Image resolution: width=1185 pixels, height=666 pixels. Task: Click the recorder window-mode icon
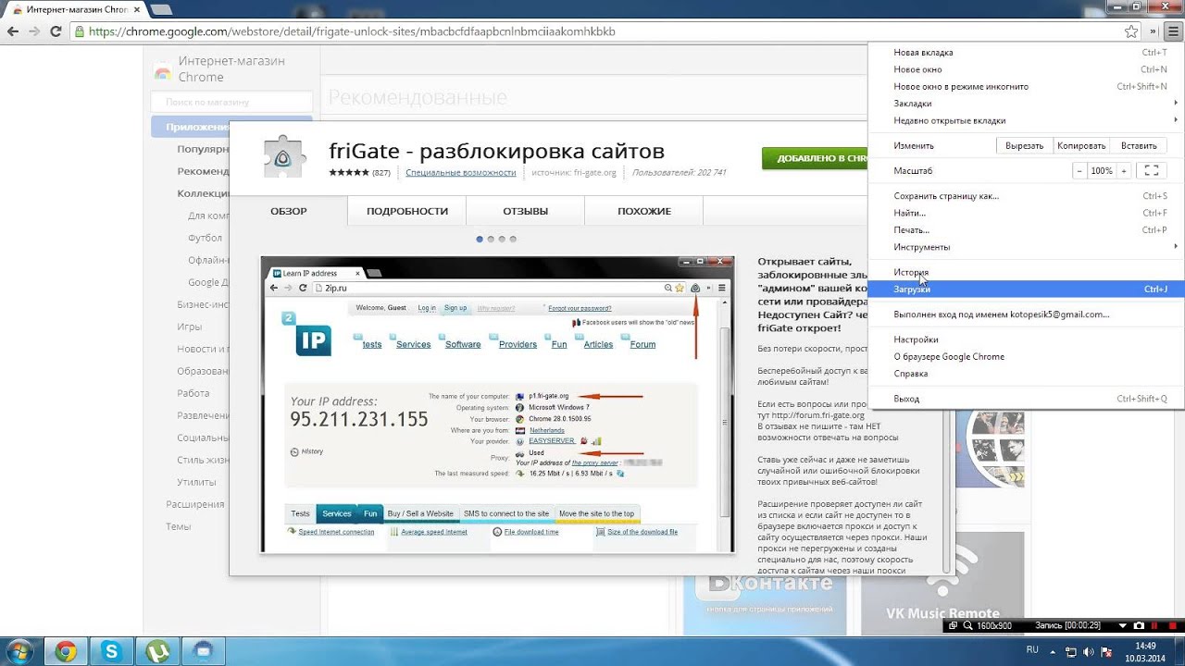pos(953,626)
